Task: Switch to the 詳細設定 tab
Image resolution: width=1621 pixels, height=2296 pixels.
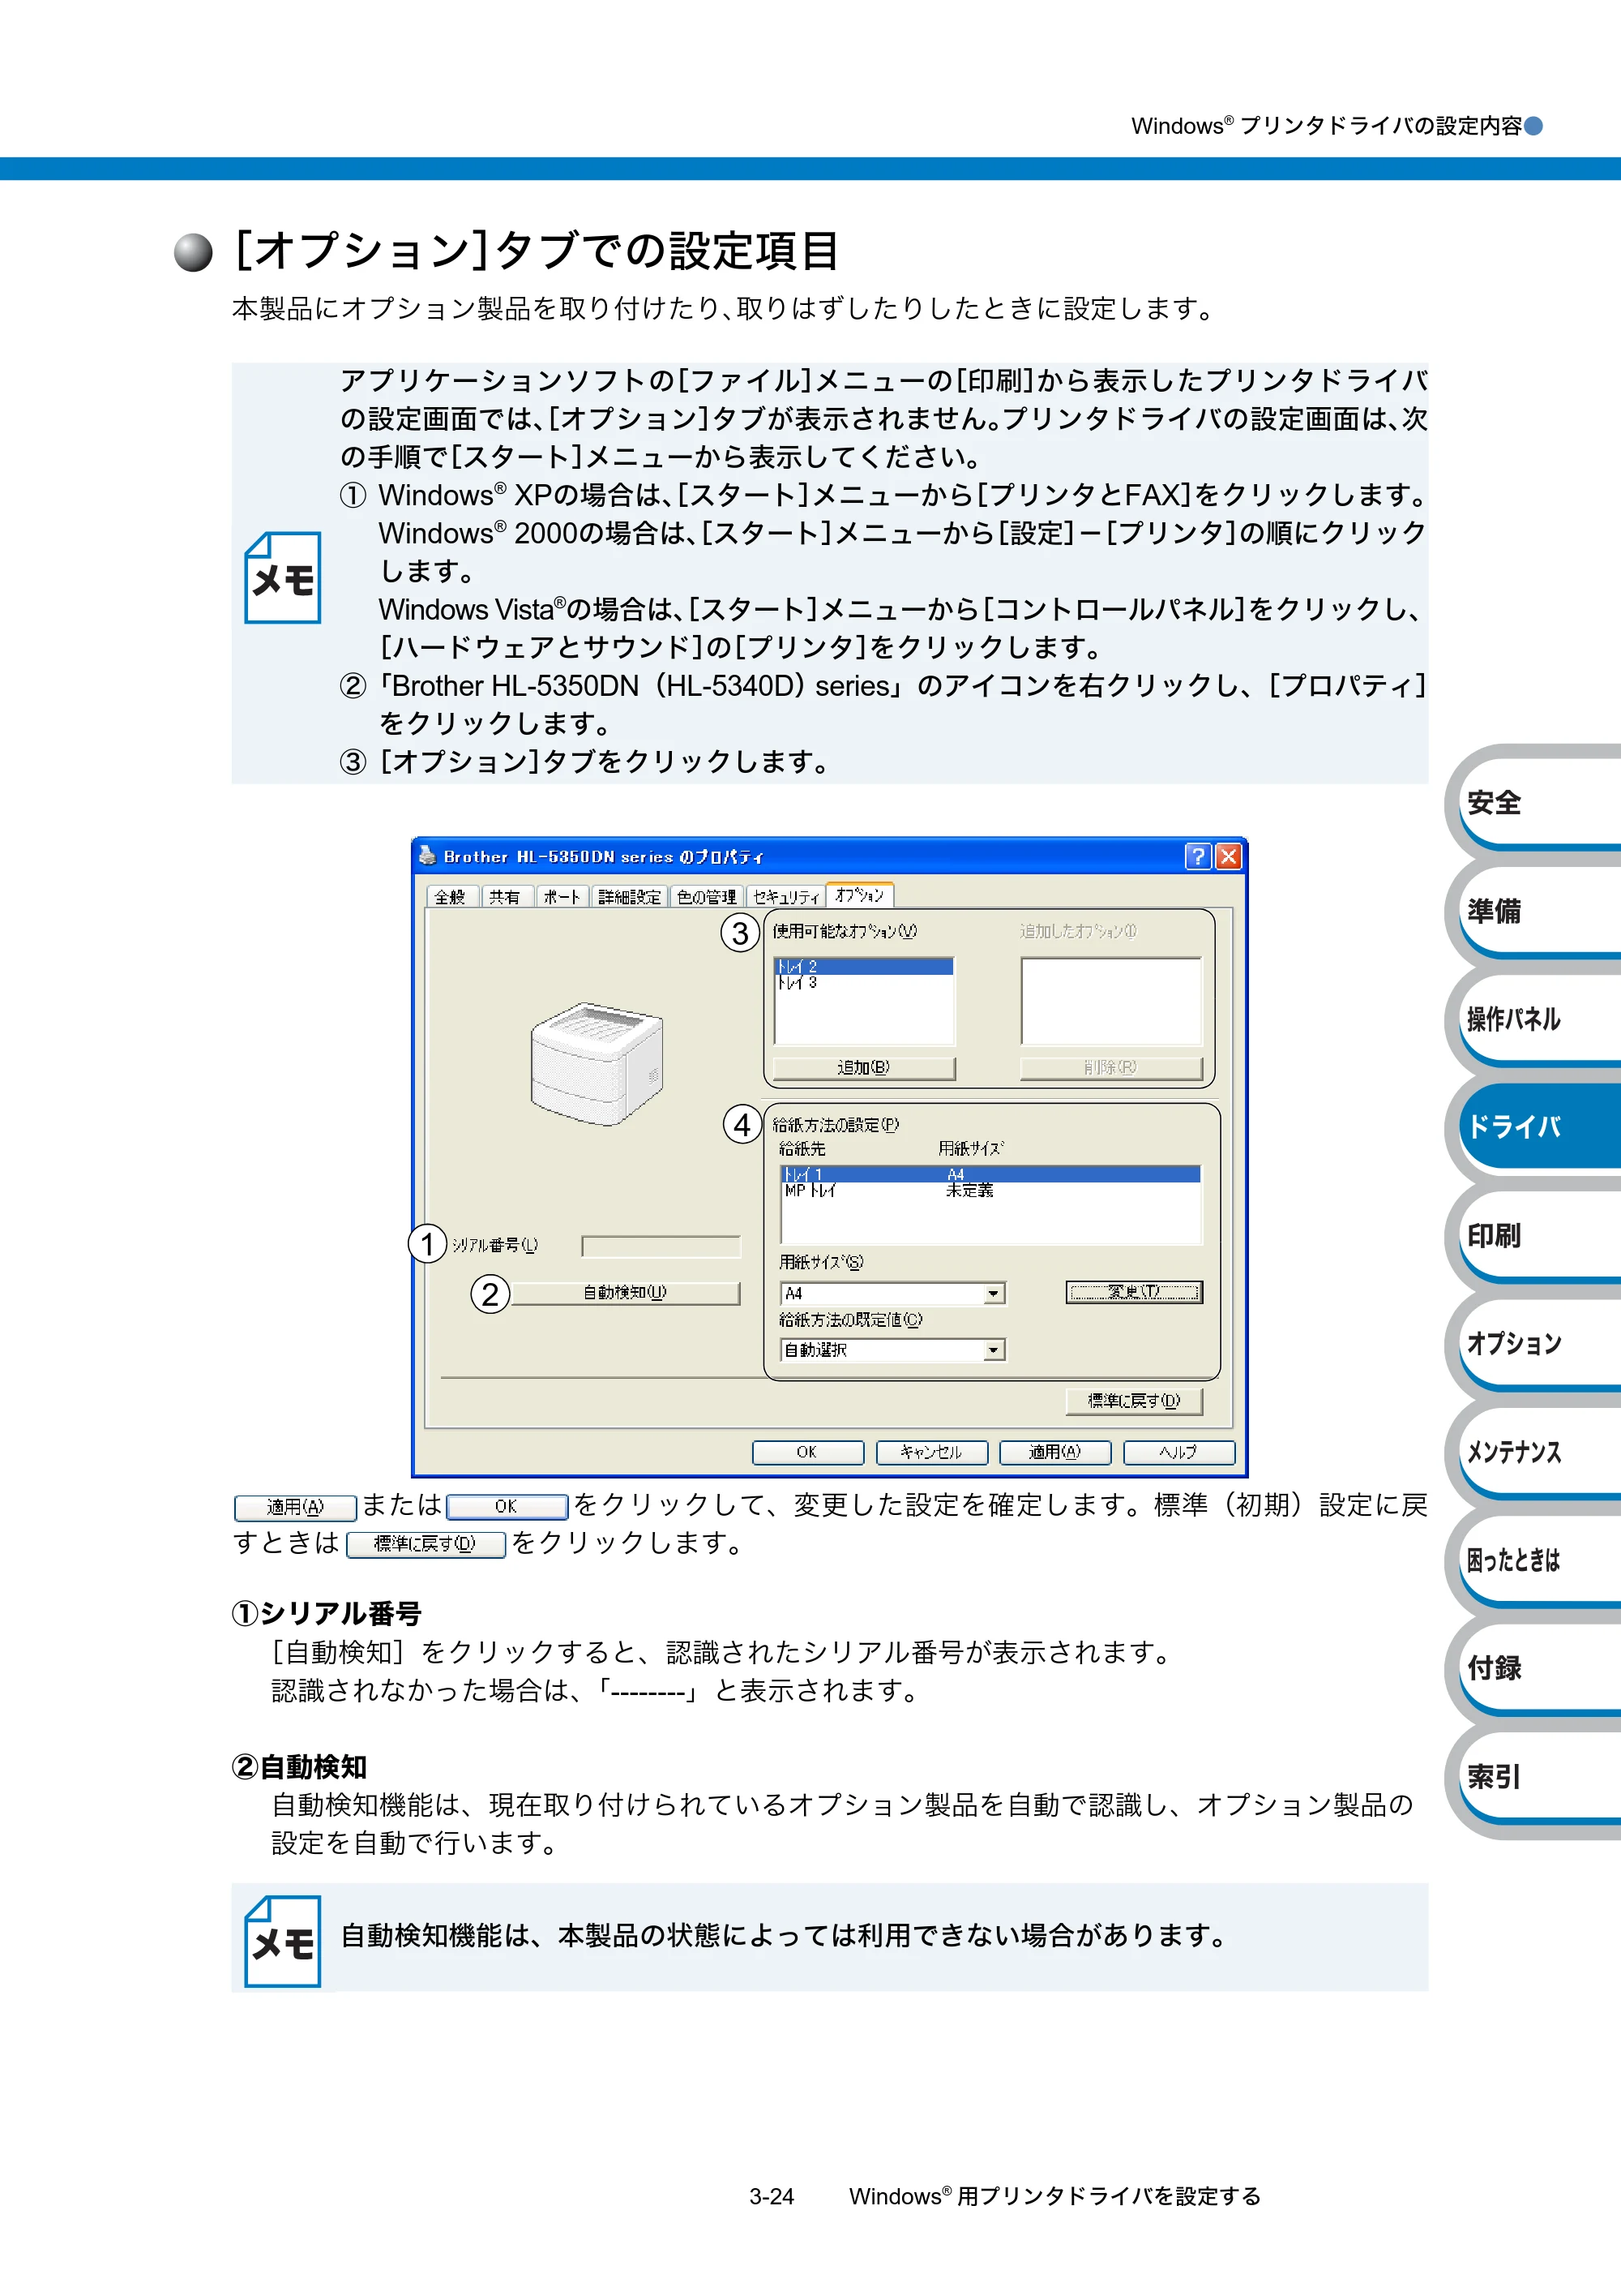Action: coord(629,897)
